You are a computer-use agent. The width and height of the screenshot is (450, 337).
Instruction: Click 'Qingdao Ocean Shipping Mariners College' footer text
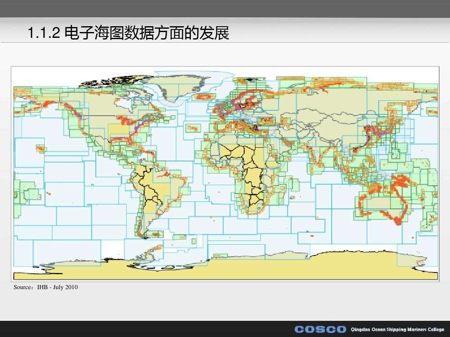397,329
